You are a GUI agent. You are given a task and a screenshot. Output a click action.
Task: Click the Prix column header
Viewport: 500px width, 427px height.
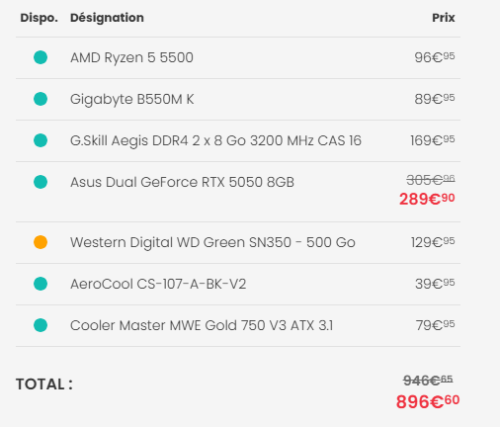(444, 18)
